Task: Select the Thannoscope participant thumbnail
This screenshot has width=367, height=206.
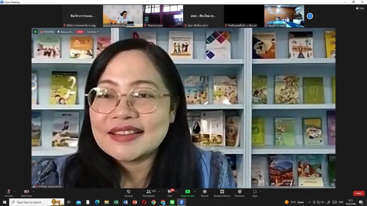Action: click(163, 16)
